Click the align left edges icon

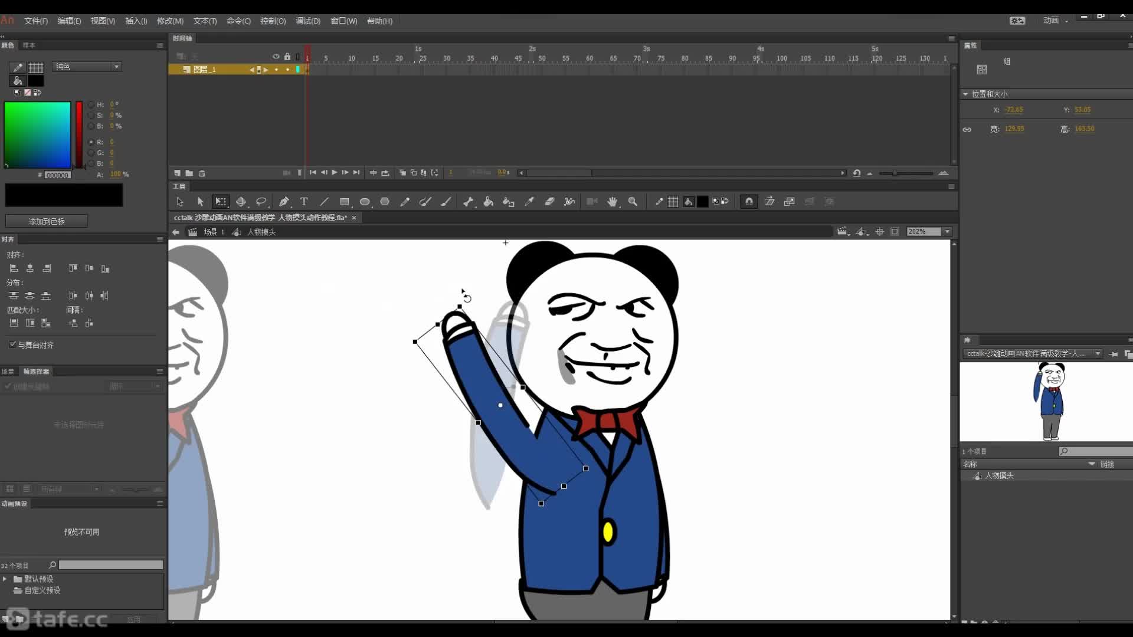tap(14, 268)
